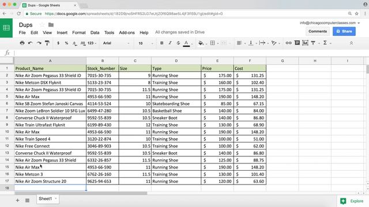Select column A header
Image resolution: width=369 pixels, height=207 pixels.
point(50,61)
